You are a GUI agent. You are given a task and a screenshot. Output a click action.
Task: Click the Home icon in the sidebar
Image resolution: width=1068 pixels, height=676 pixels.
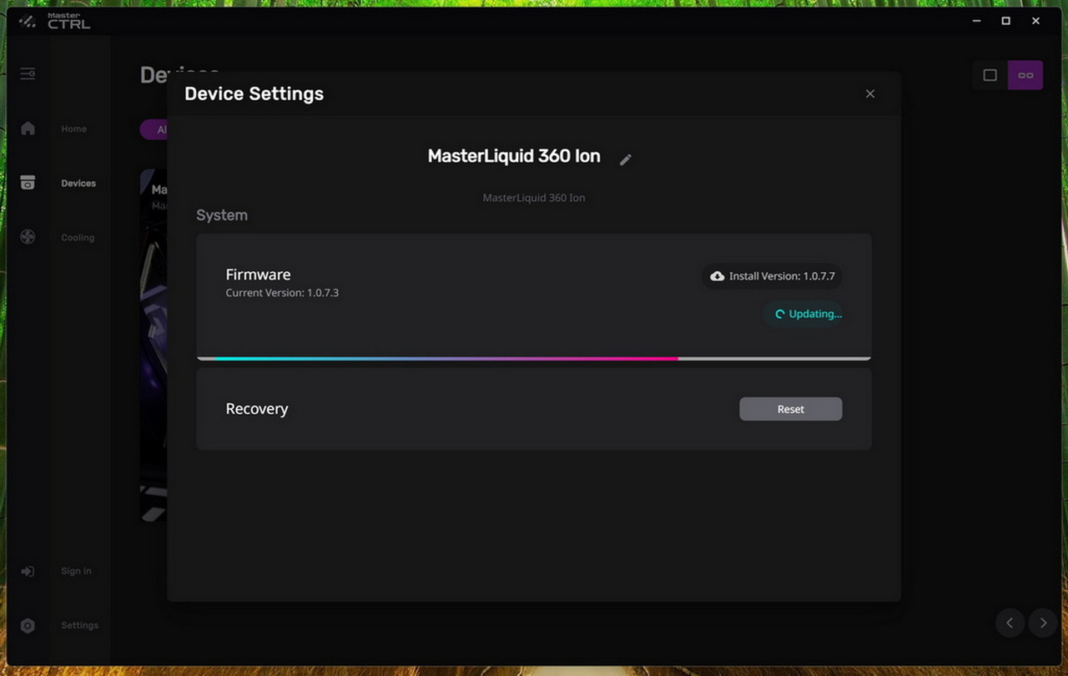coord(28,129)
